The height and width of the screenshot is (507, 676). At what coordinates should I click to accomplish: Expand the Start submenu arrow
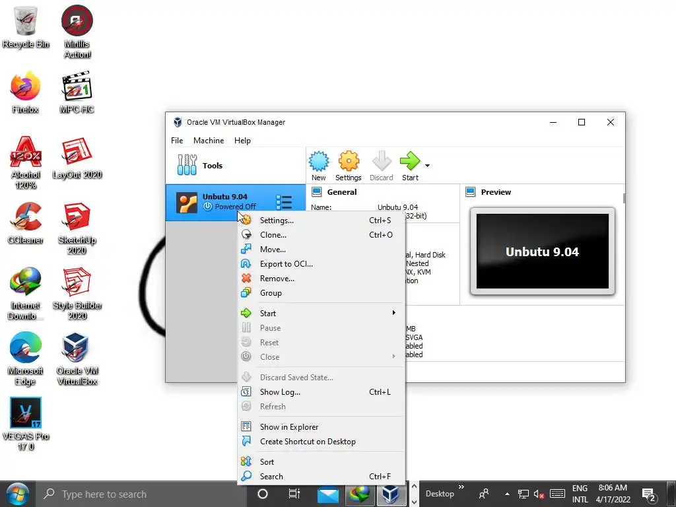tap(393, 313)
